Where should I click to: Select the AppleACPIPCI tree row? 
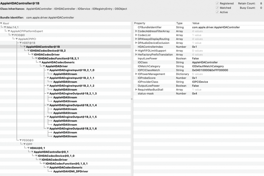65,39
